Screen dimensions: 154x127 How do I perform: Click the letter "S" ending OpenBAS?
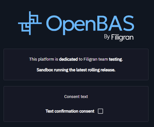click(x=128, y=23)
